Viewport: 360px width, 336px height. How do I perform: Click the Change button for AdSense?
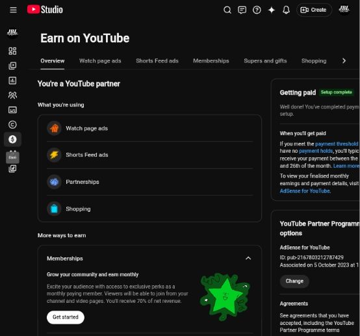click(x=294, y=281)
